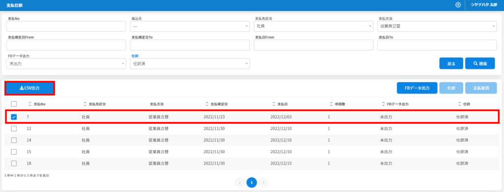Click the 支払日To date field
The height and width of the screenshot is (192, 504).
point(437,45)
